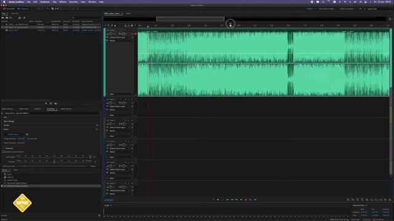Select the Radio Production workspace
The image size is (394, 221).
(347, 9)
